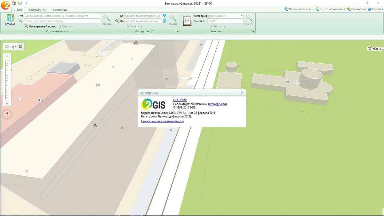Open the quick access toolbar dropdown arrow

27,3
